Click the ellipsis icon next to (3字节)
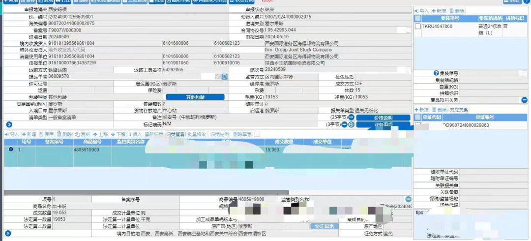 tap(344, 124)
